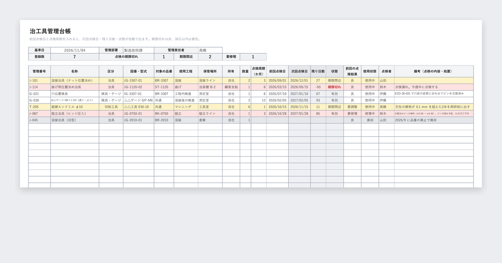Click the 基準日 date cell 2026/11/04
502x263 pixels.
click(75, 50)
